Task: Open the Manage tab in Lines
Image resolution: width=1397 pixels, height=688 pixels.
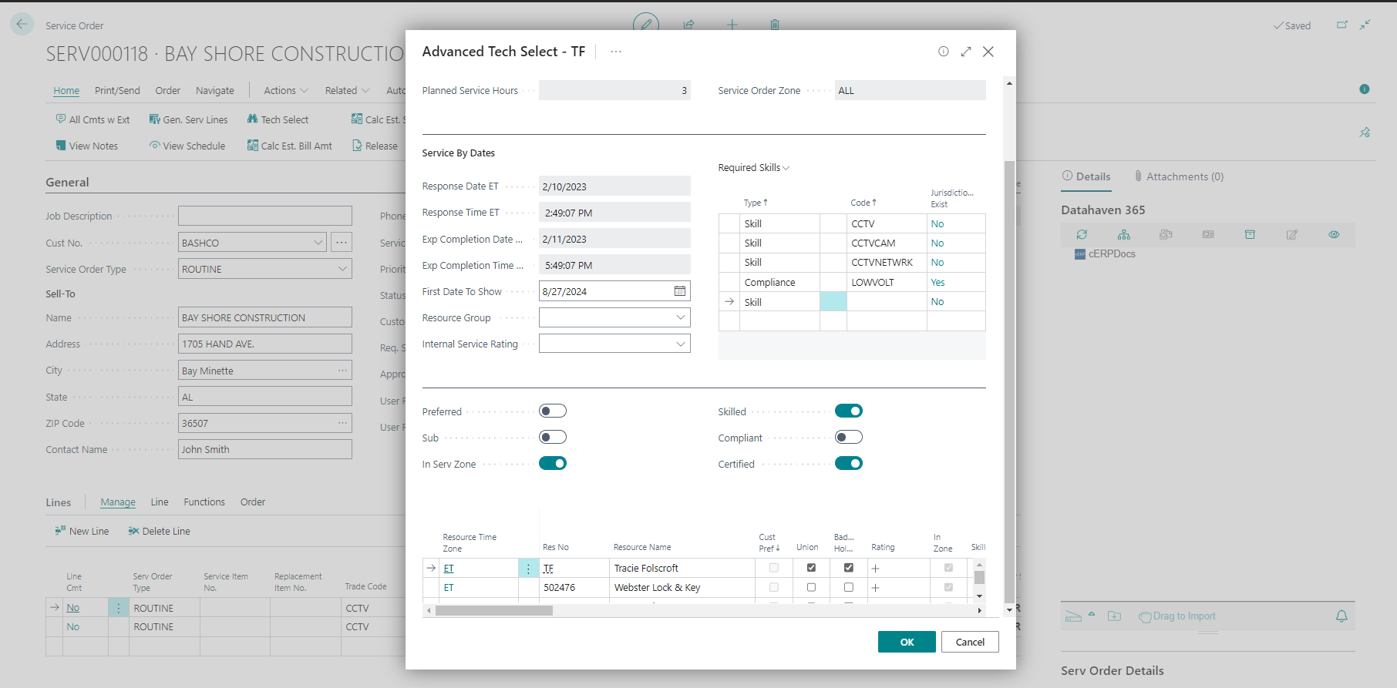Action: (x=118, y=502)
